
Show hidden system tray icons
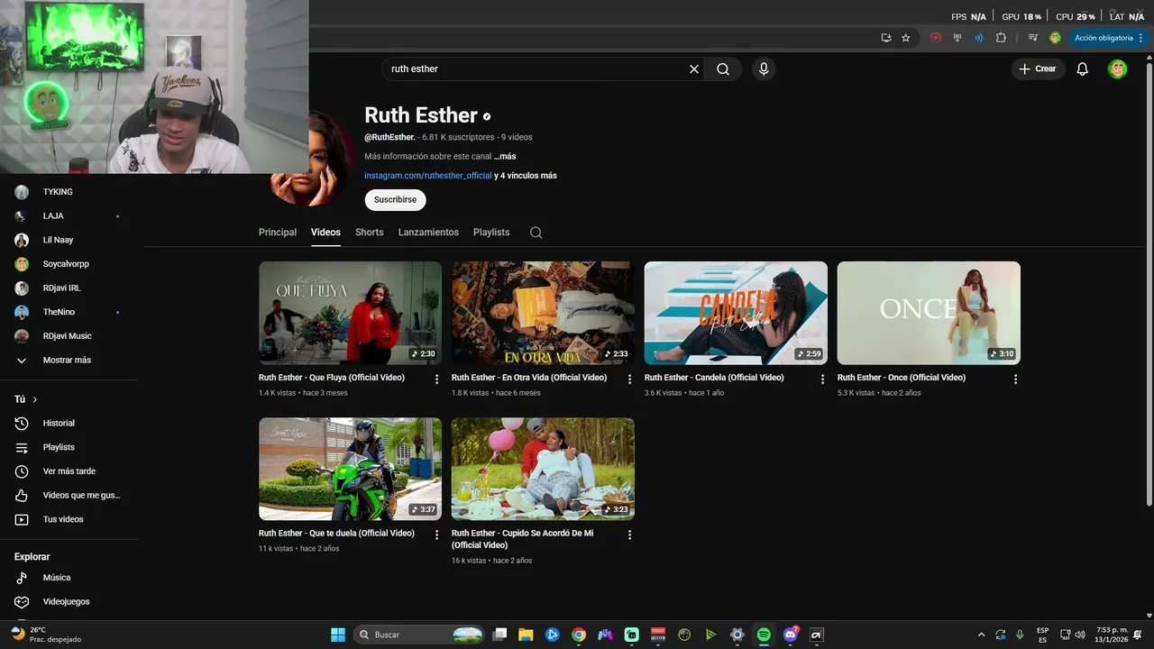pos(981,635)
